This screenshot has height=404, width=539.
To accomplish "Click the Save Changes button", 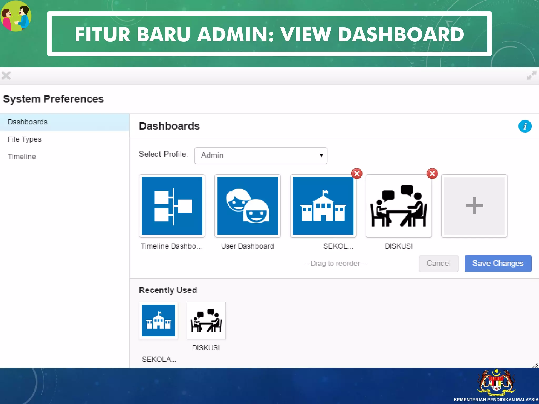I will tap(498, 263).
